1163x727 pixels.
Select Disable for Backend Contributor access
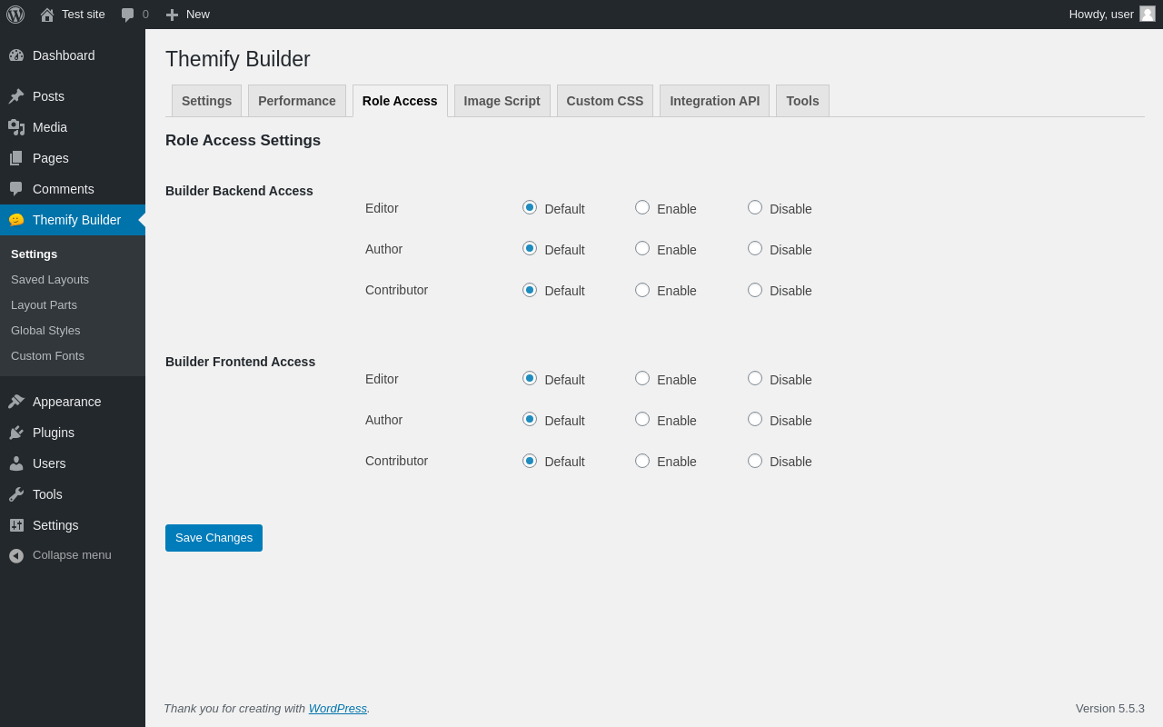coord(755,290)
